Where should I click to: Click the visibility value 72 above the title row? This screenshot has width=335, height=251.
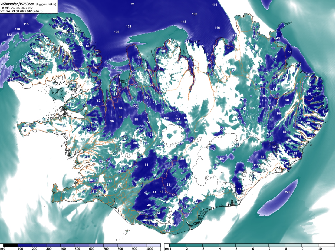coord(132,4)
